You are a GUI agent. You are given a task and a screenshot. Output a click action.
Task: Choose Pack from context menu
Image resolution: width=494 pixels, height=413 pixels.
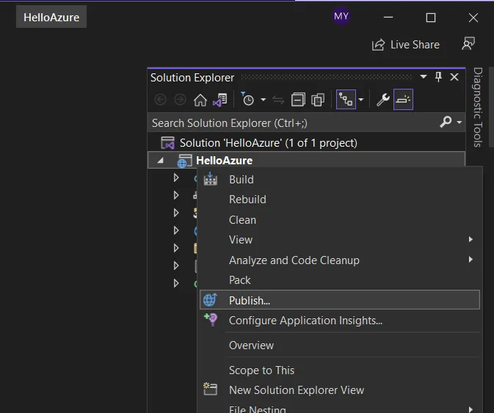coord(340,280)
